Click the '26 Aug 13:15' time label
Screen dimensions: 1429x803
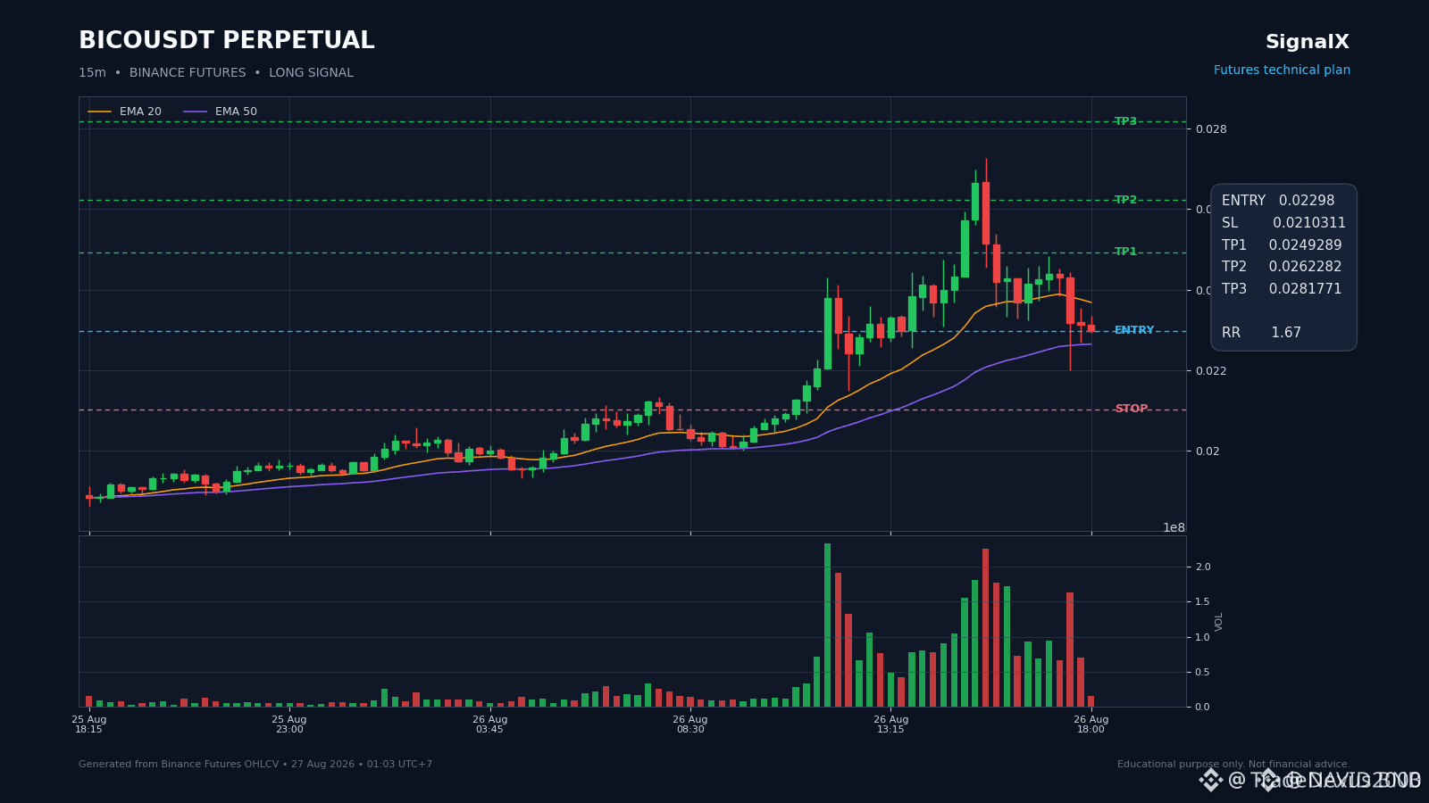click(x=890, y=724)
